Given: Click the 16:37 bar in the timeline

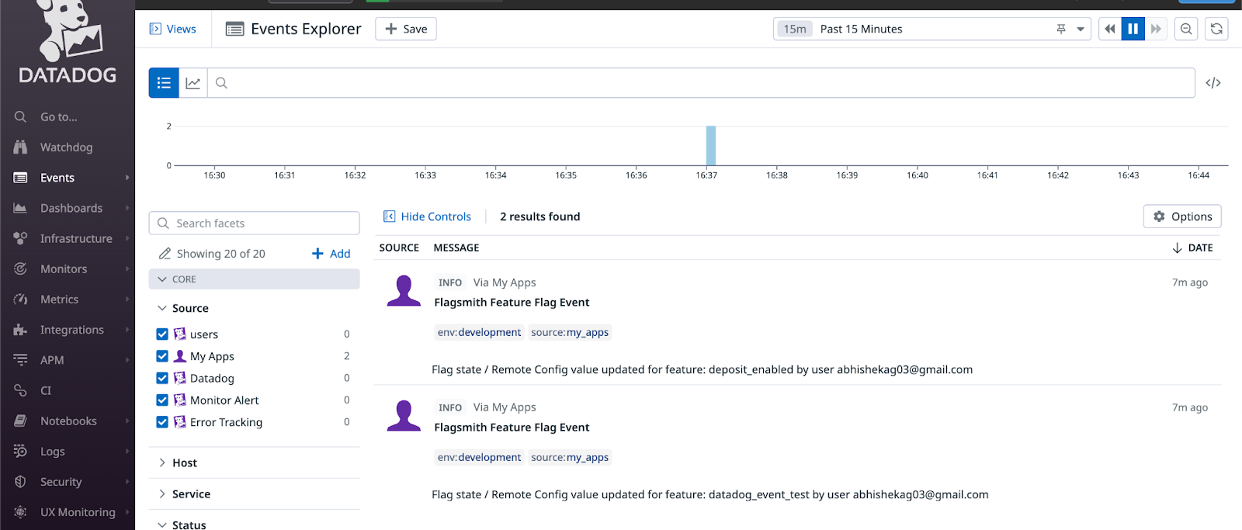Looking at the screenshot, I should [710, 145].
